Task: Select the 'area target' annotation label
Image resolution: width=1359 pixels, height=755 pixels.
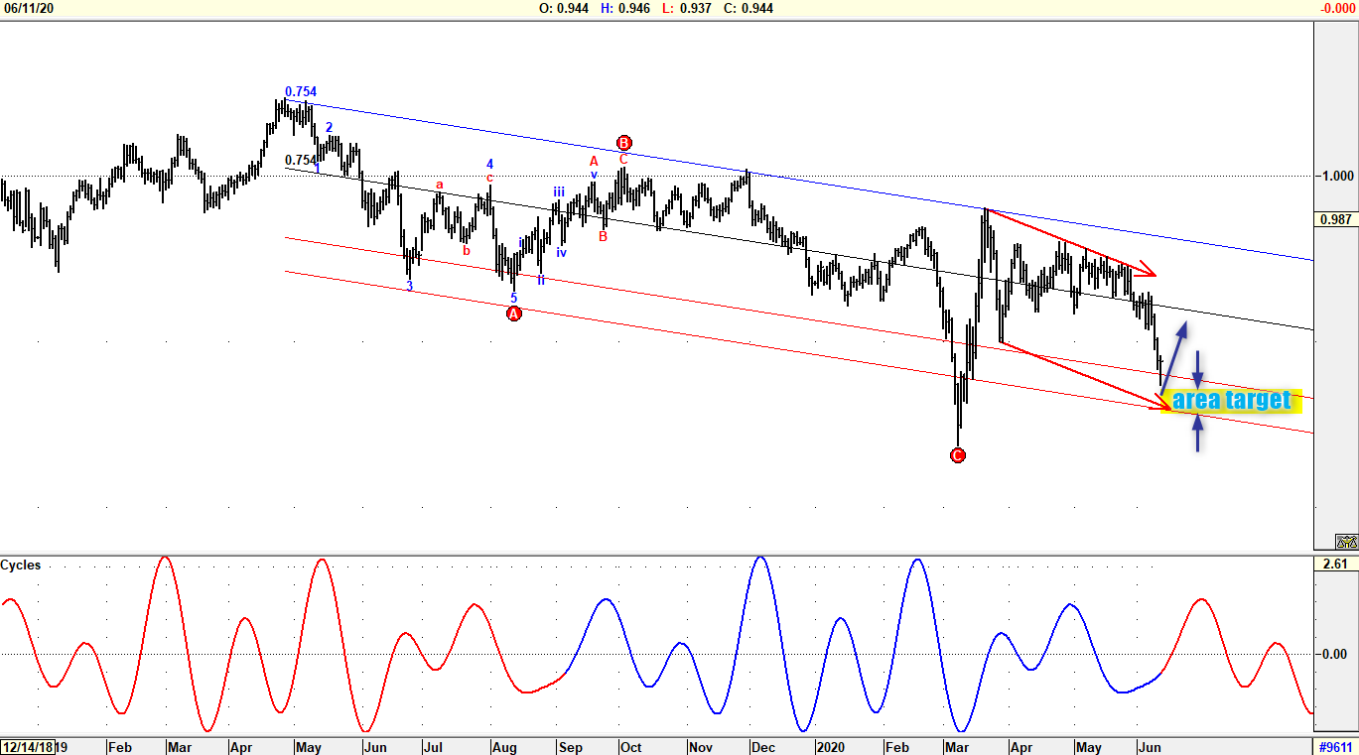Action: tap(1232, 400)
